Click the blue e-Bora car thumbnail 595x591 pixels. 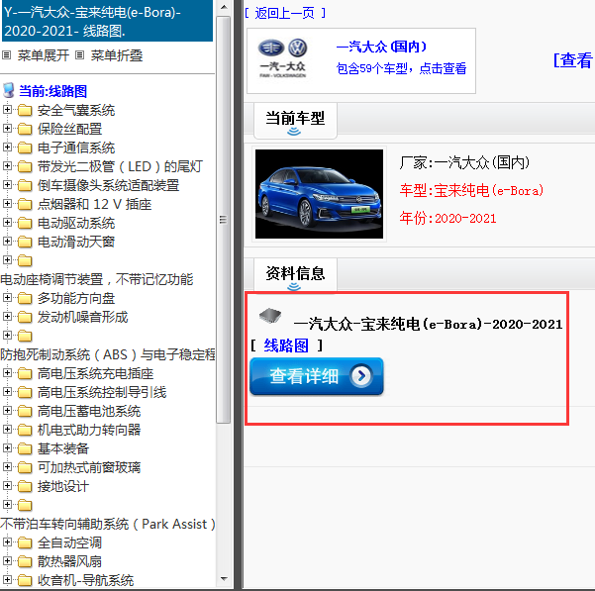[x=319, y=194]
